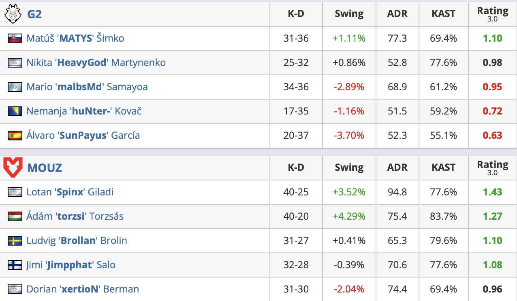Click K-D column header in G2 table

click(296, 14)
